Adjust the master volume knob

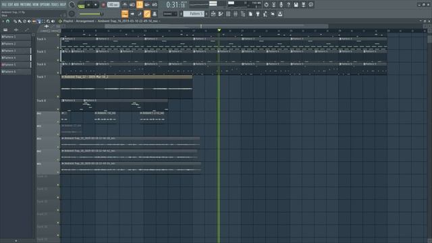(72, 5)
